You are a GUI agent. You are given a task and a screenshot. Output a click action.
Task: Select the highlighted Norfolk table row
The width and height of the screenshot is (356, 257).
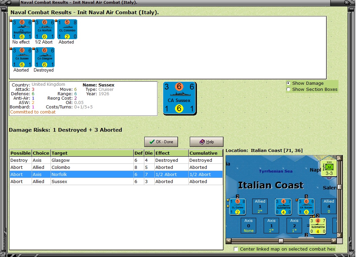click(116, 175)
